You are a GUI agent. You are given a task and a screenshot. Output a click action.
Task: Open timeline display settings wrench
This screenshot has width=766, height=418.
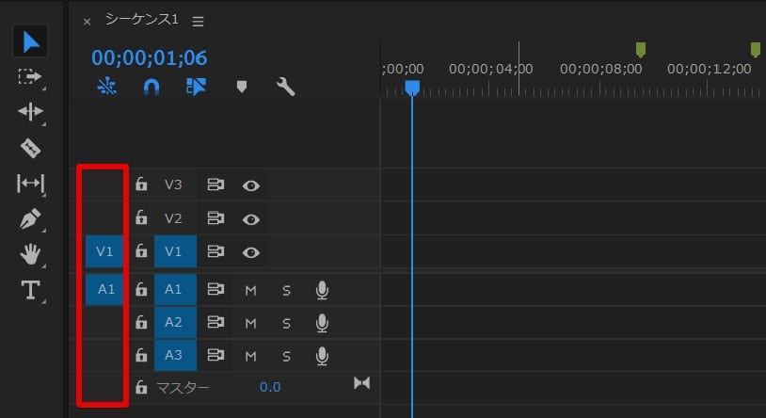[285, 88]
